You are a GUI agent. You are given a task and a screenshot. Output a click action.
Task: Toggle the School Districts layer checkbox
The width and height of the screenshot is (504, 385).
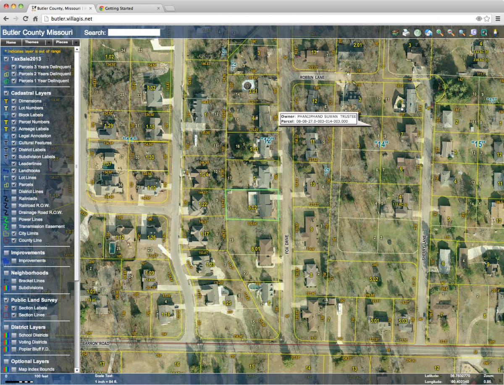14,335
